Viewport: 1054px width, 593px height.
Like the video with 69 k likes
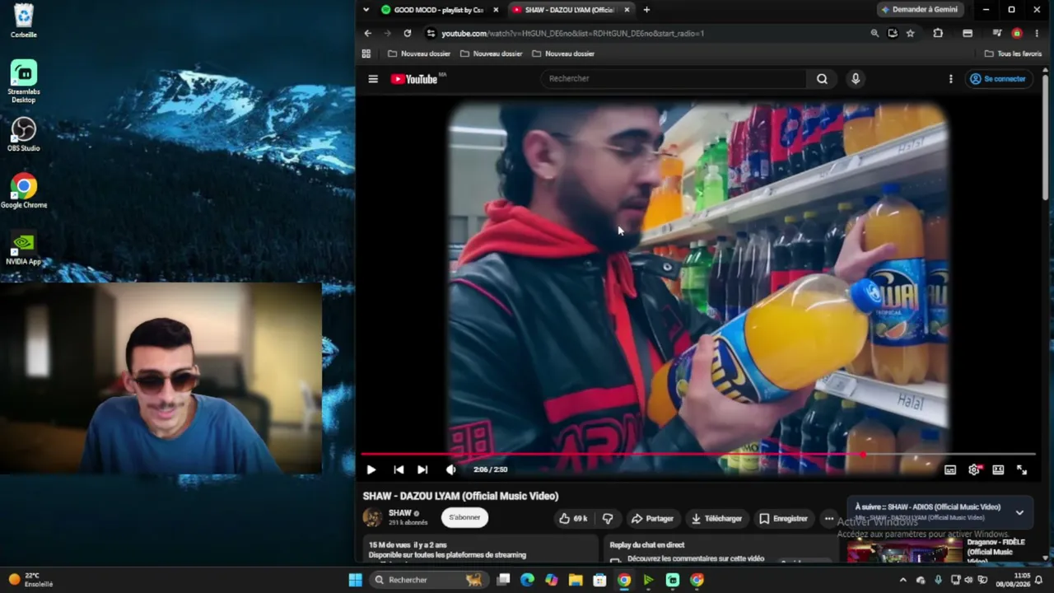573,519
